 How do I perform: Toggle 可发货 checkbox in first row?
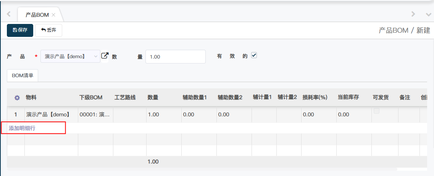point(377,111)
